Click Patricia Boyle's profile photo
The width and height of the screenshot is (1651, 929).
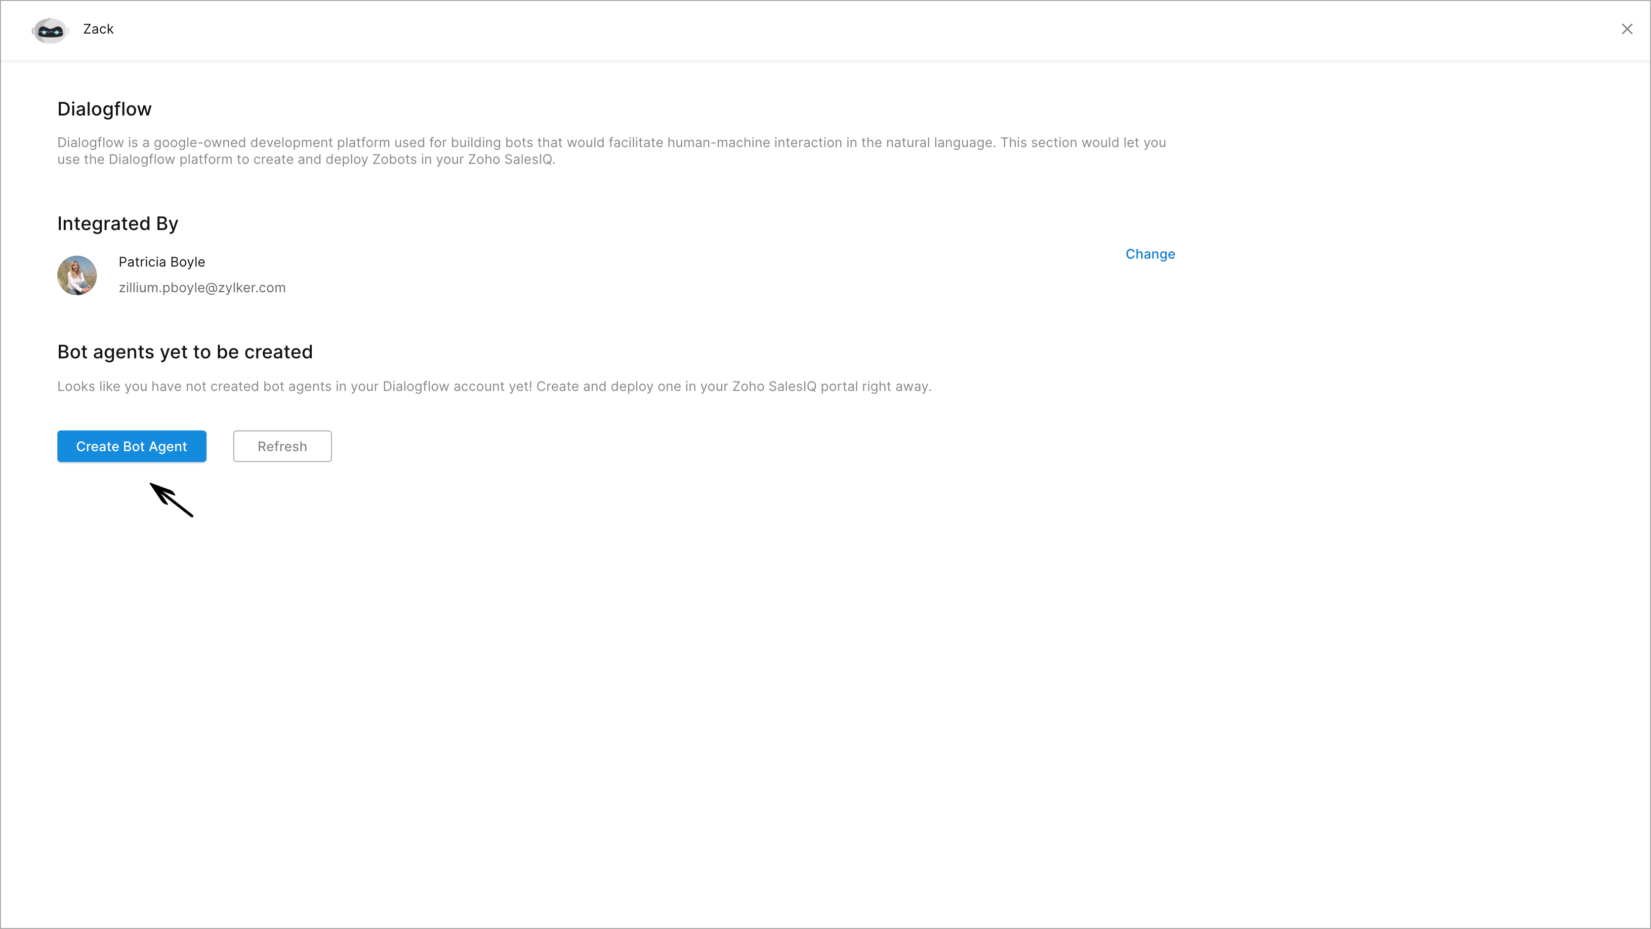(77, 275)
